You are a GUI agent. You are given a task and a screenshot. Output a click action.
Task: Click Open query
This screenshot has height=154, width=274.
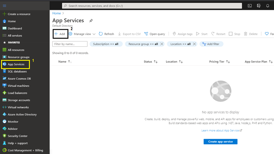pos(154,34)
